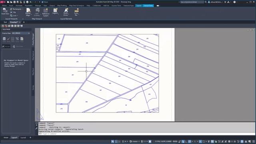Image resolution: width=256 pixels, height=144 pixels.
Task: Toggle the grid display in status bar
Action: point(116,141)
